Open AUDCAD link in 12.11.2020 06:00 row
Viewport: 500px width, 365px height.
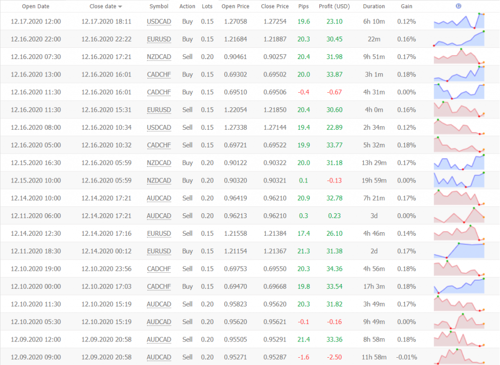coord(159,216)
